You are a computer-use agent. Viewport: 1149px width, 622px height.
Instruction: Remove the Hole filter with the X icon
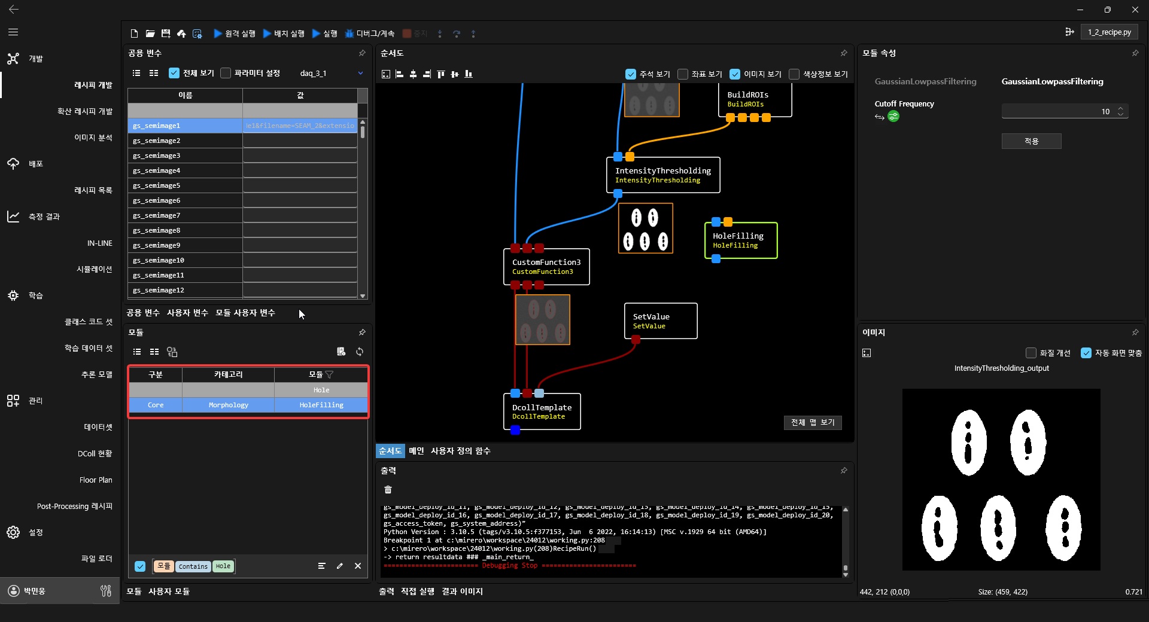(358, 566)
